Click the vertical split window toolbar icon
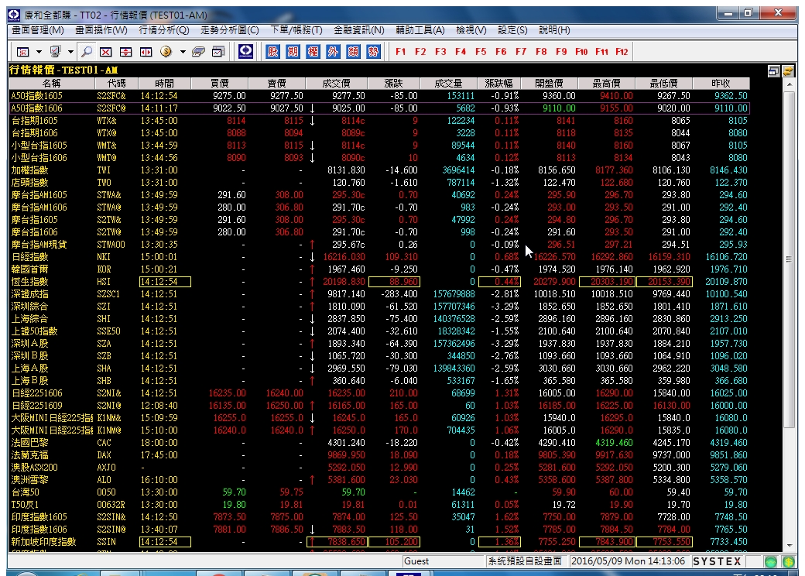This screenshot has width=805, height=576. (x=146, y=51)
